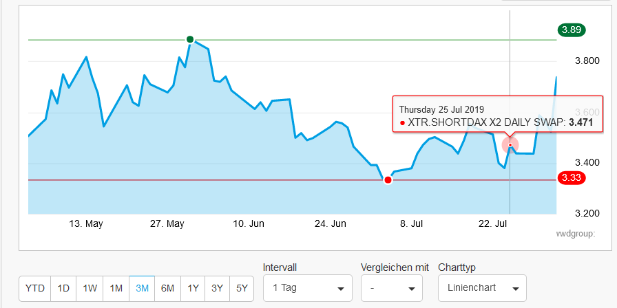The height and width of the screenshot is (308, 617).
Task: Select the 1W time range
Action: click(90, 289)
